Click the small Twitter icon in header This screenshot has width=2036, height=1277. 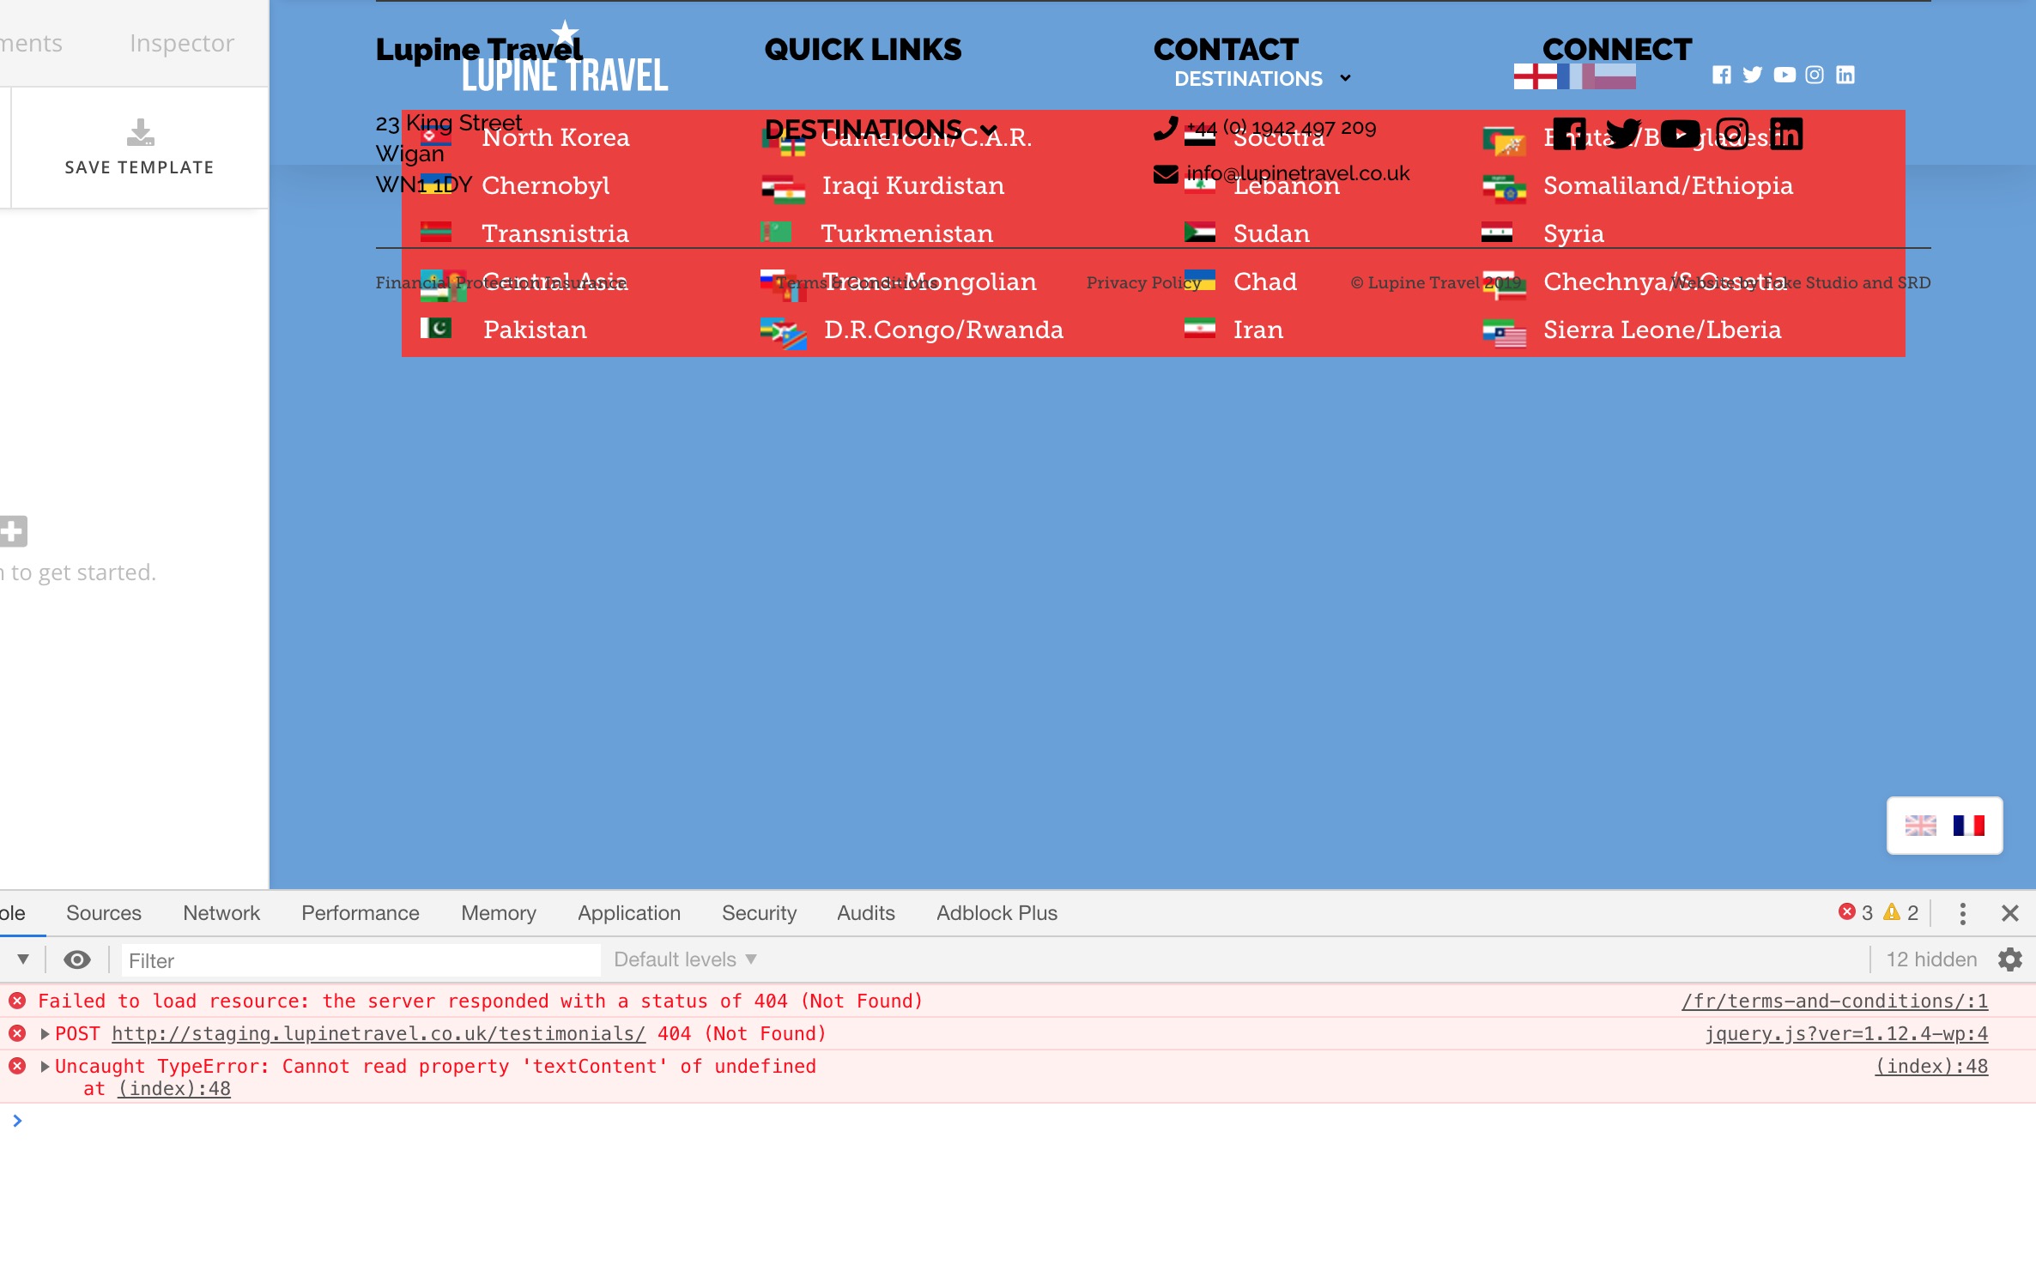pyautogui.click(x=1753, y=76)
